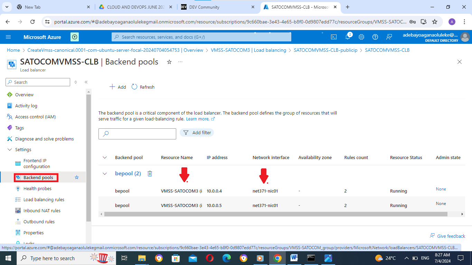Switch to the New Tab browser tab

coord(54,7)
